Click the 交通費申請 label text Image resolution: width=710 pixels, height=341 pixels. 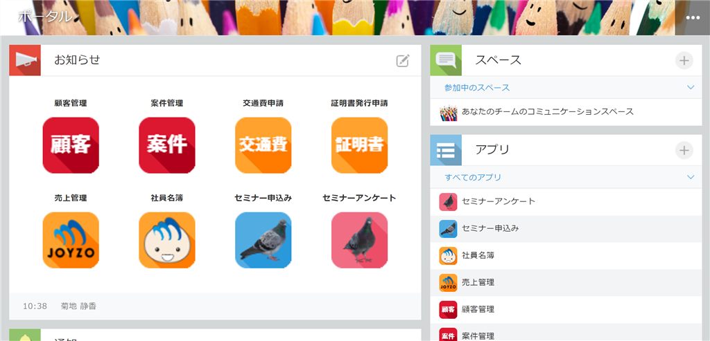click(263, 104)
